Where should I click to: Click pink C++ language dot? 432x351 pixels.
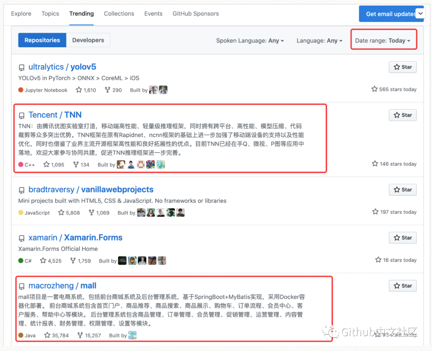[21, 164]
